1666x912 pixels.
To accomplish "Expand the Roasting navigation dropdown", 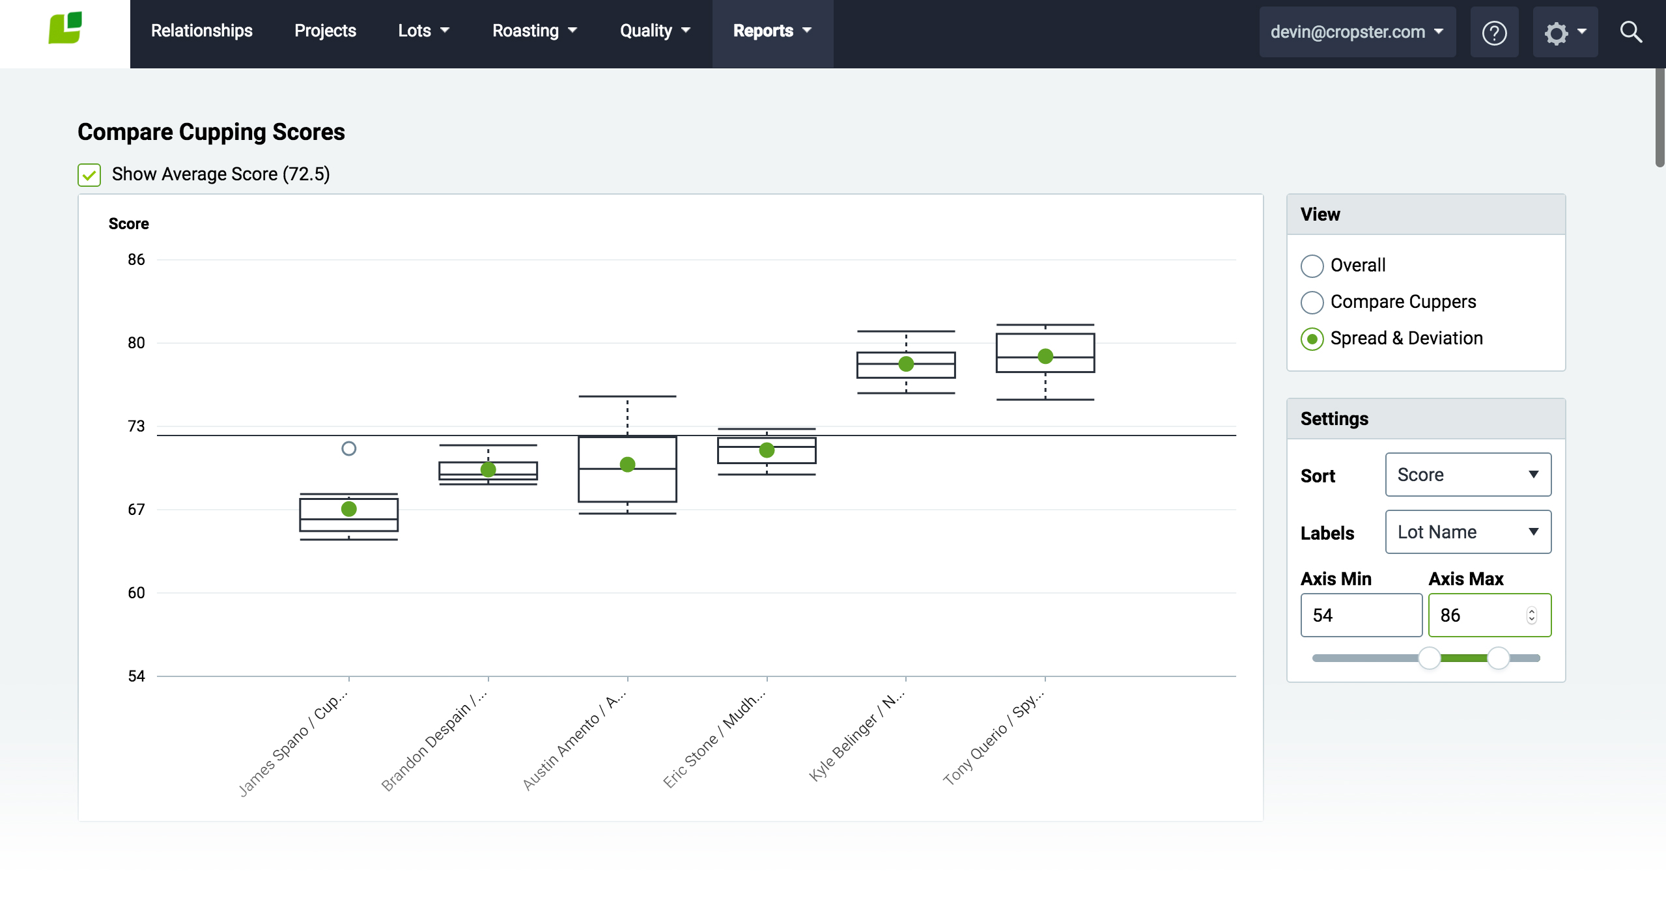I will (534, 31).
